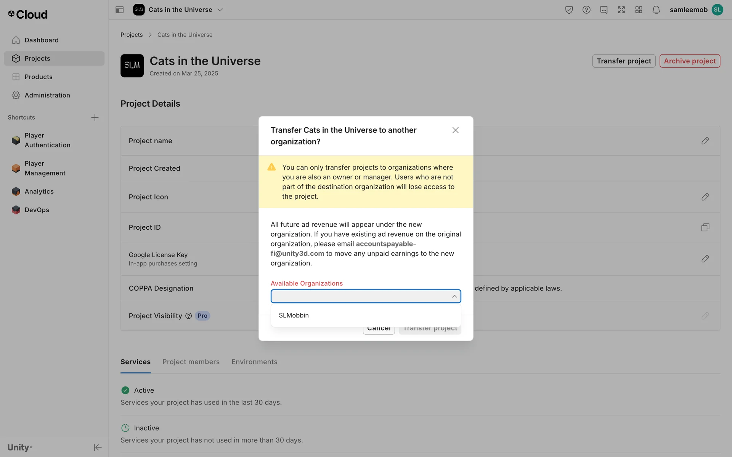This screenshot has width=732, height=457.
Task: Click the notifications bell icon
Action: [x=656, y=10]
